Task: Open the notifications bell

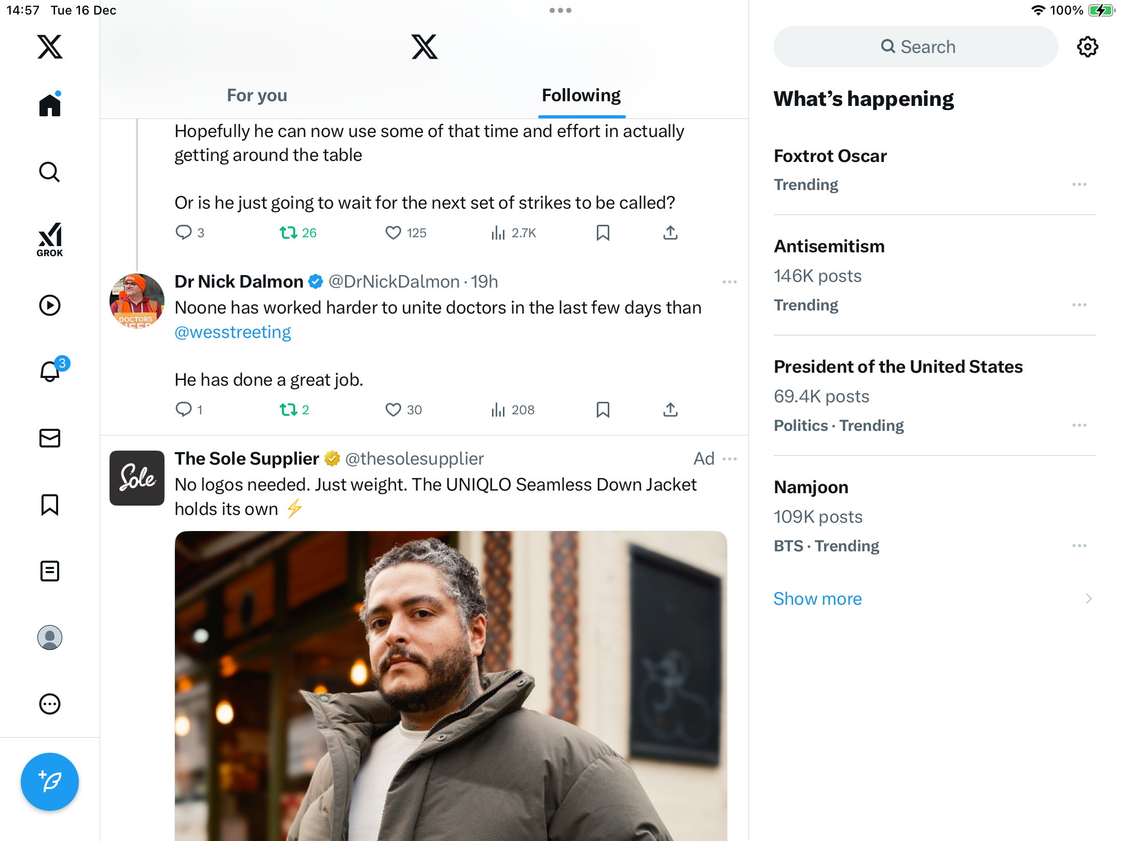Action: pyautogui.click(x=50, y=371)
